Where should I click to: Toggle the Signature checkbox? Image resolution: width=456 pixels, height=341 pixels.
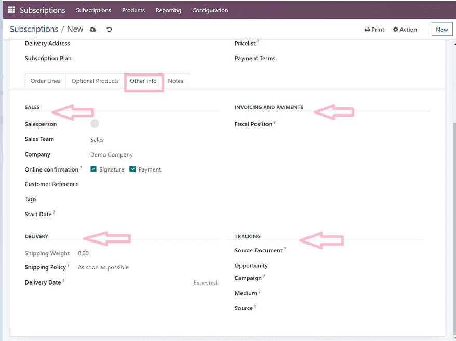tap(94, 169)
